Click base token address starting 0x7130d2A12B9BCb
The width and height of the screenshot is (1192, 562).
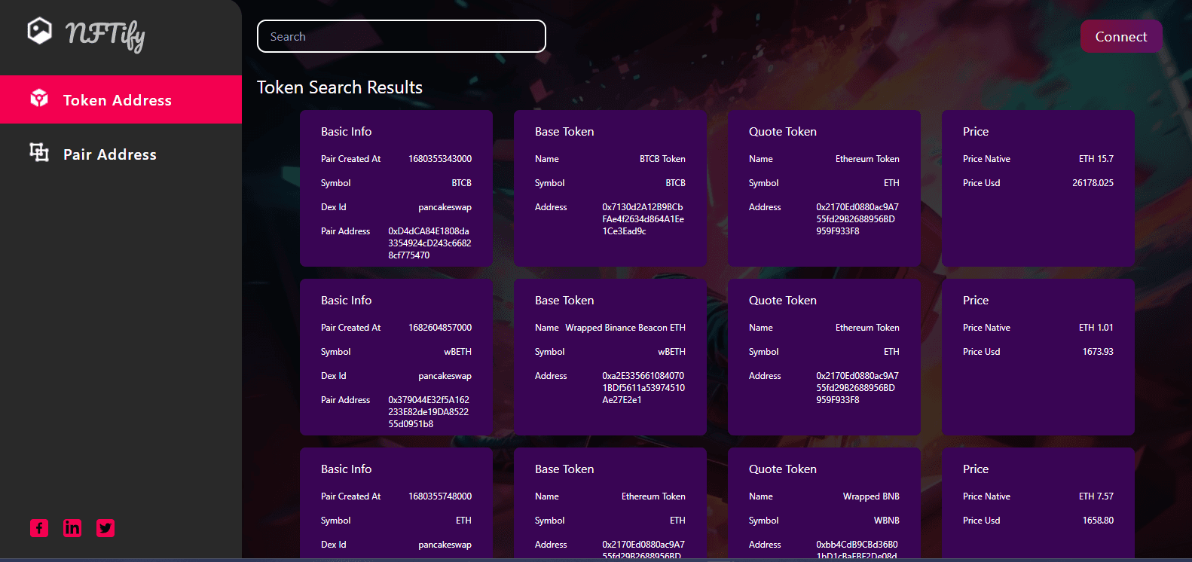643,219
